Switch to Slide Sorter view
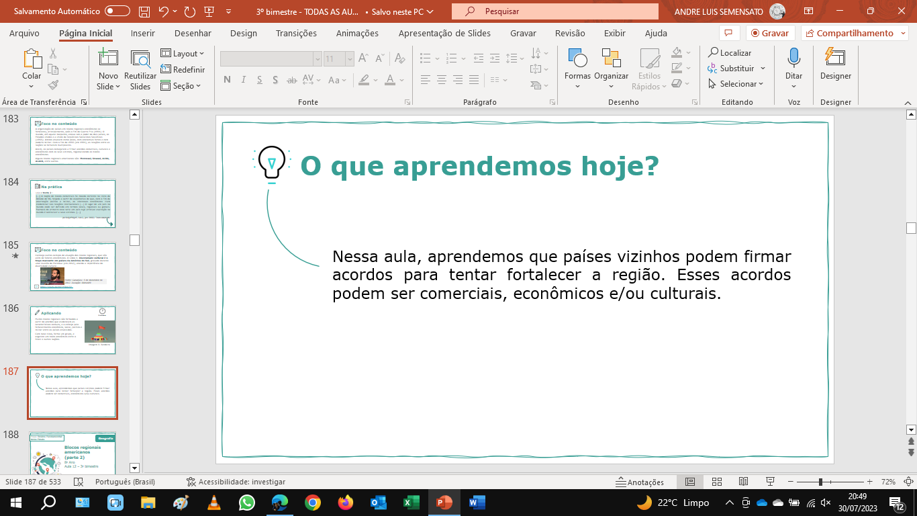 (x=716, y=482)
